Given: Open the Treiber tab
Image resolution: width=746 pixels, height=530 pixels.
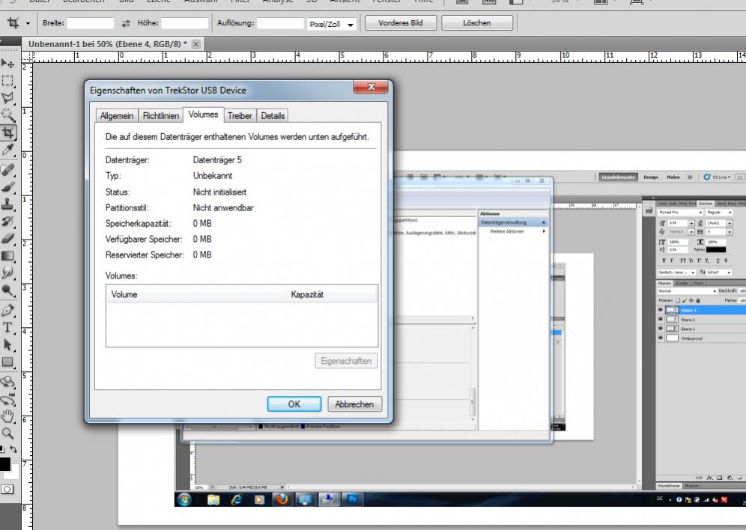Looking at the screenshot, I should [x=240, y=116].
